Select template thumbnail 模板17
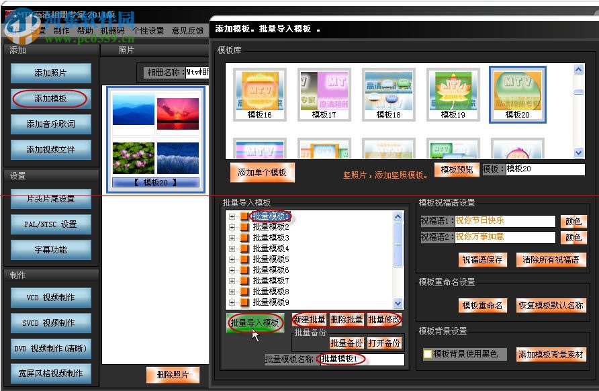Image resolution: width=599 pixels, height=391 pixels. point(324,95)
